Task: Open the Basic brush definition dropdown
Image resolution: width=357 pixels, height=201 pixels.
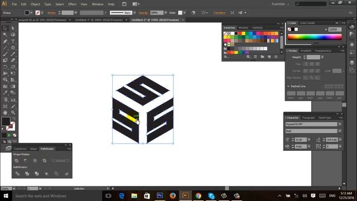Action: point(134,13)
